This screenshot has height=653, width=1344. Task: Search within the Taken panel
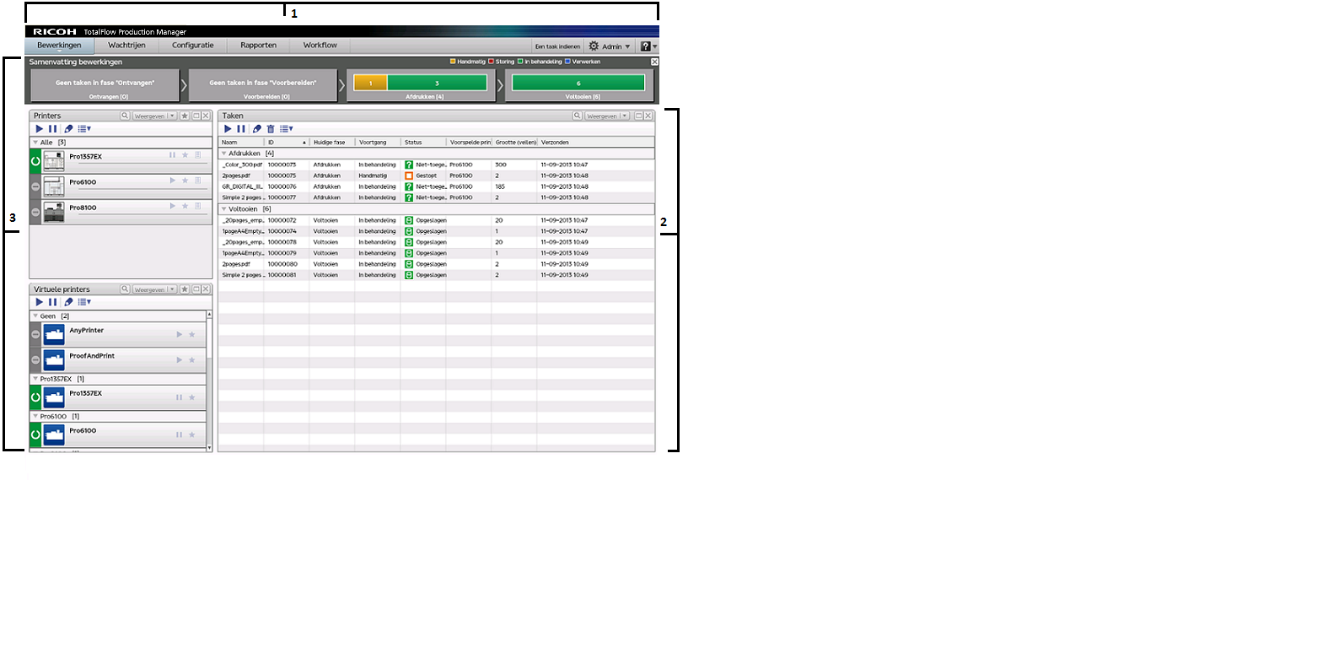[x=578, y=116]
